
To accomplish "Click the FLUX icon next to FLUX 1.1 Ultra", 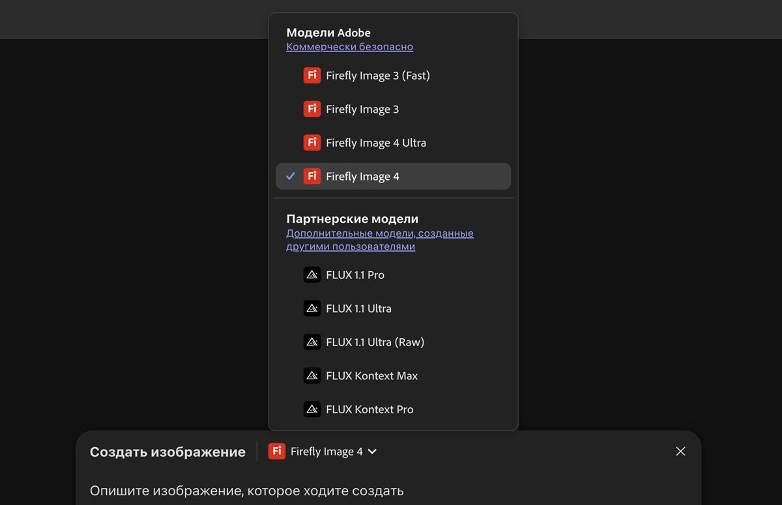I will click(312, 308).
